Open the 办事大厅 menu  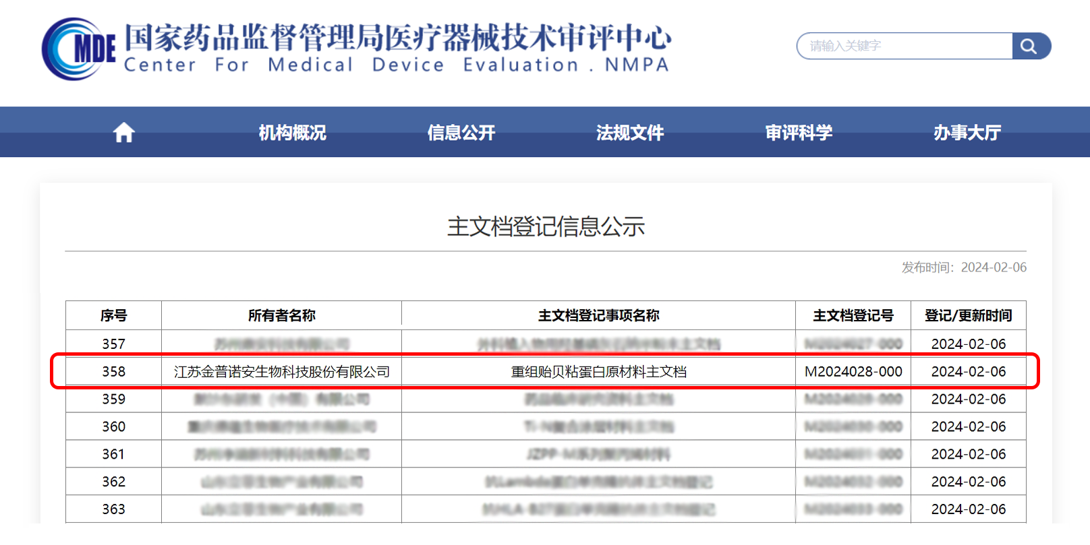click(967, 133)
